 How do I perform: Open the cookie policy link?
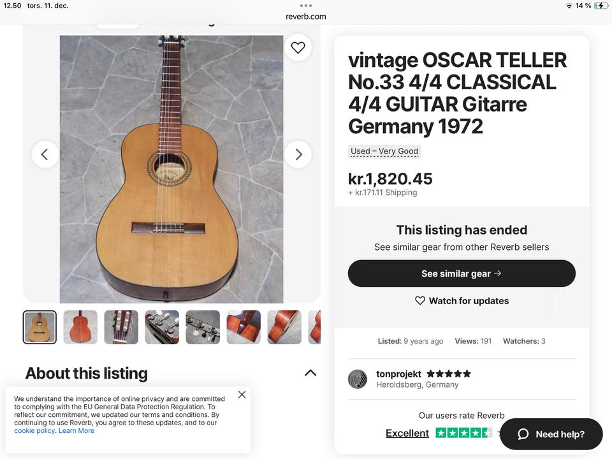click(34, 431)
